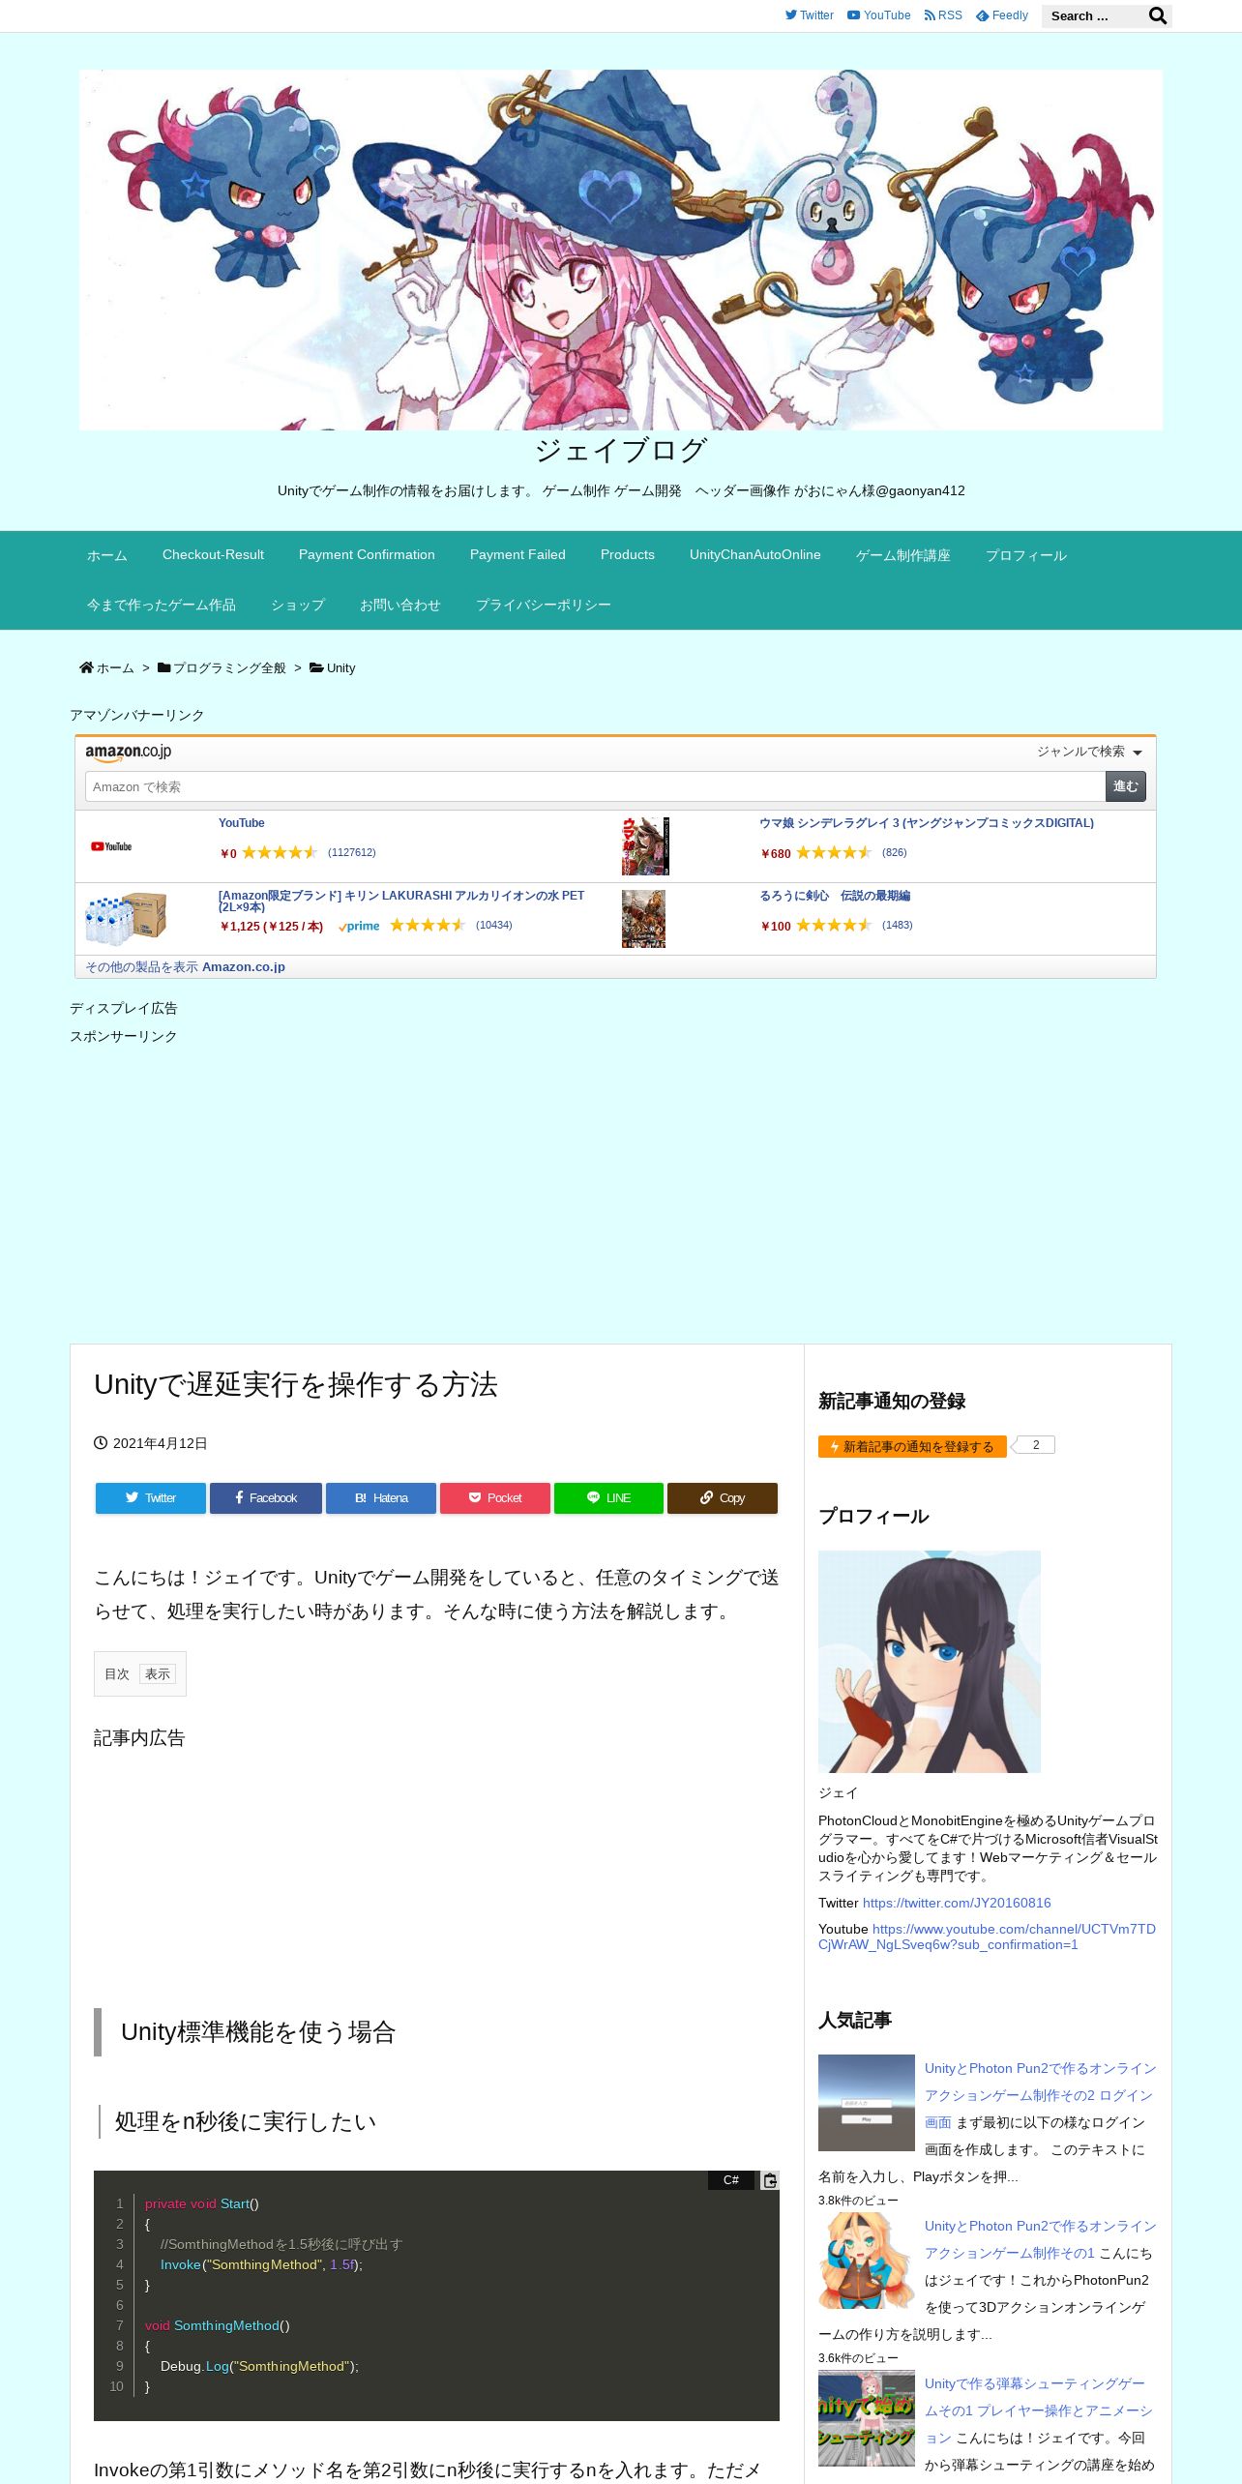Screen dimensions: 1242x2484
Task: Open the 今まで作ったゲーム作品 menu item
Action: (162, 605)
